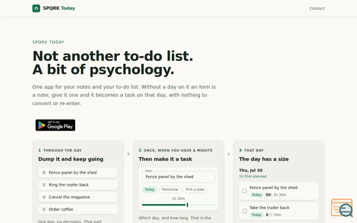Click the Then make it a task heading
The image size is (357, 223).
(165, 159)
